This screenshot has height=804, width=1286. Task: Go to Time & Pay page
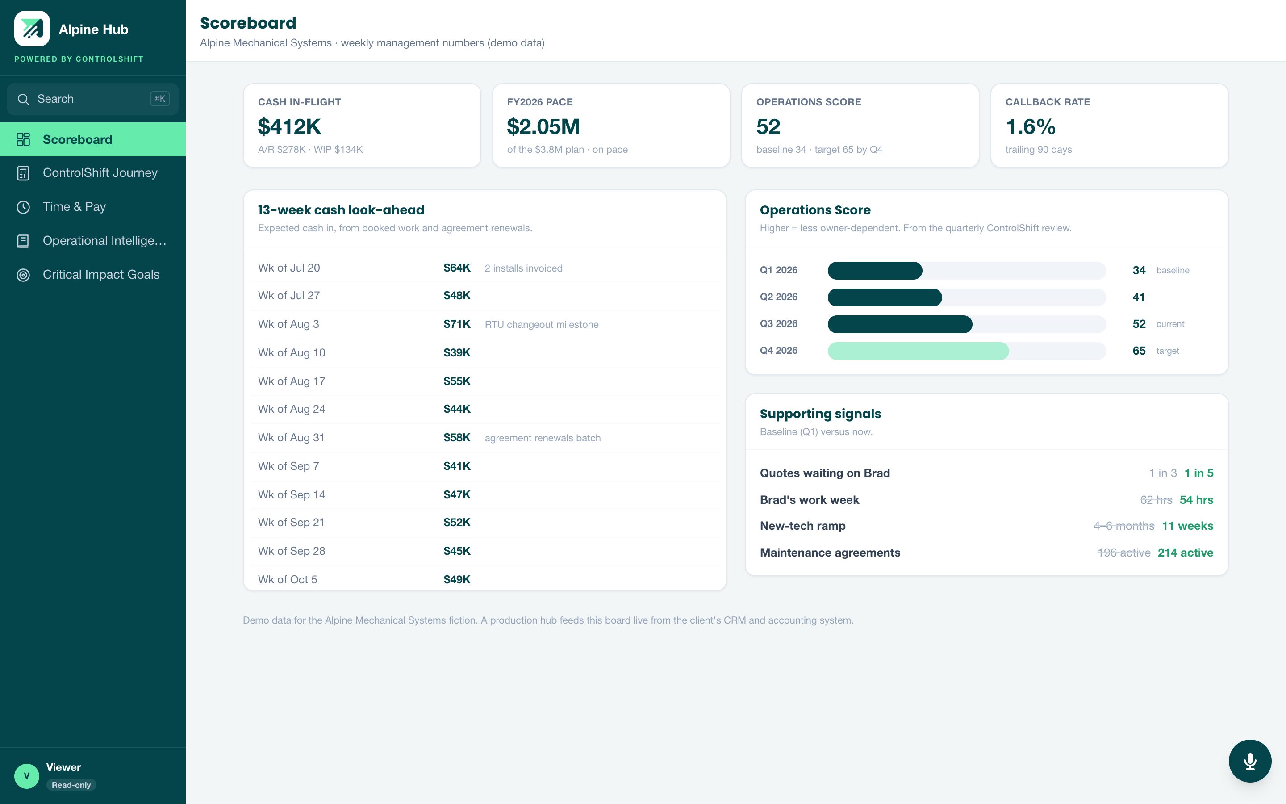93,207
